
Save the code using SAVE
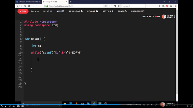[x=60, y=11]
